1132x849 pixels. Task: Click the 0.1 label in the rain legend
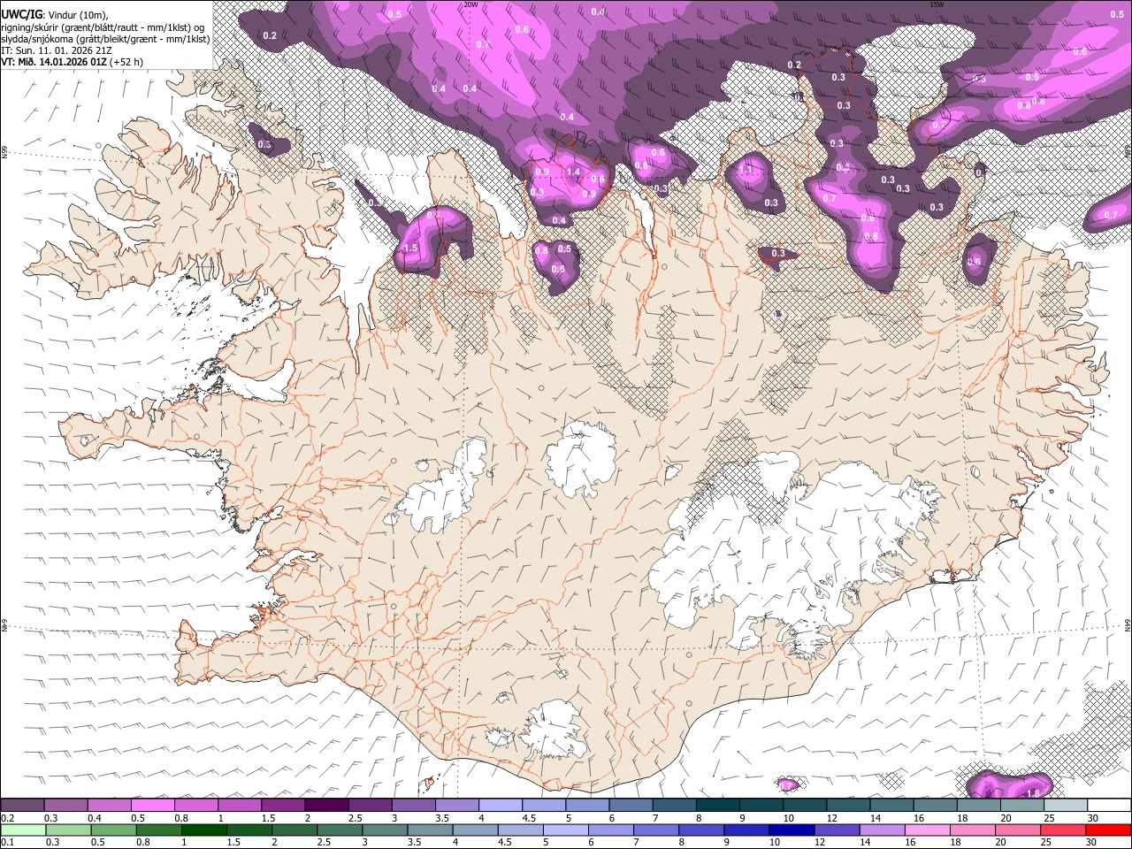click(6, 842)
